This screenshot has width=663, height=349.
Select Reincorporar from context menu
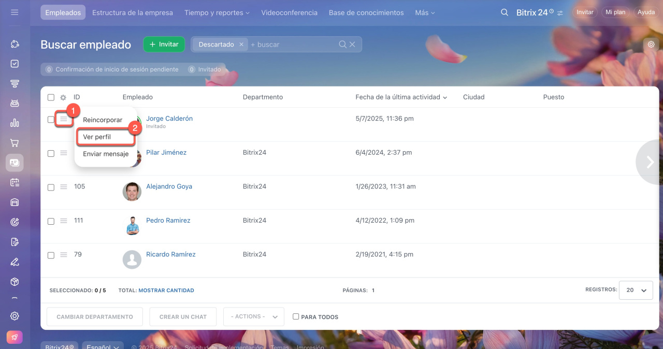(x=103, y=120)
